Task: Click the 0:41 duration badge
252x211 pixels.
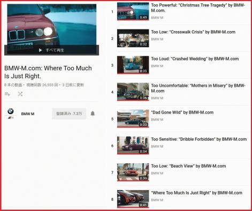Action: coord(143,205)
